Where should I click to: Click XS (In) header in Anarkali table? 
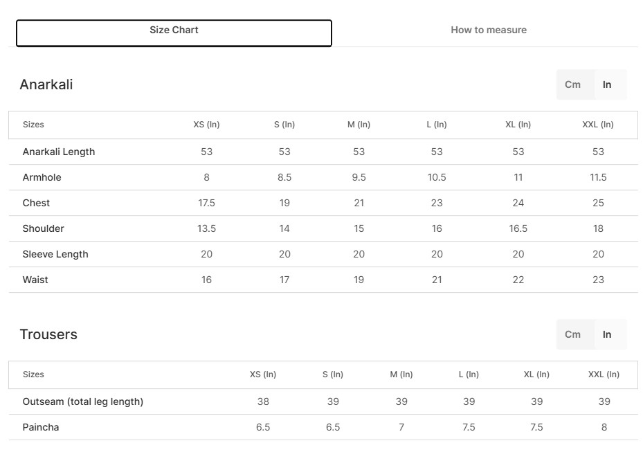point(206,125)
